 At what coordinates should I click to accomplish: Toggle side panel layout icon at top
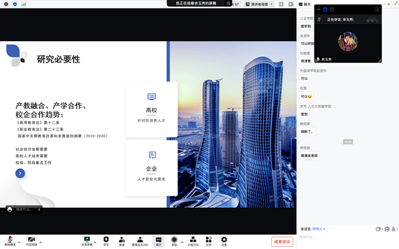[x=291, y=4]
